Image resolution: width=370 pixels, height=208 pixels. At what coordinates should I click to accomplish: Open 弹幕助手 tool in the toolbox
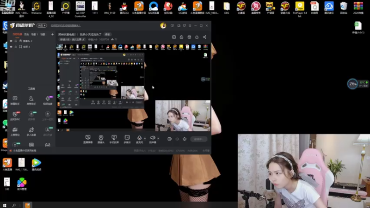(15, 100)
